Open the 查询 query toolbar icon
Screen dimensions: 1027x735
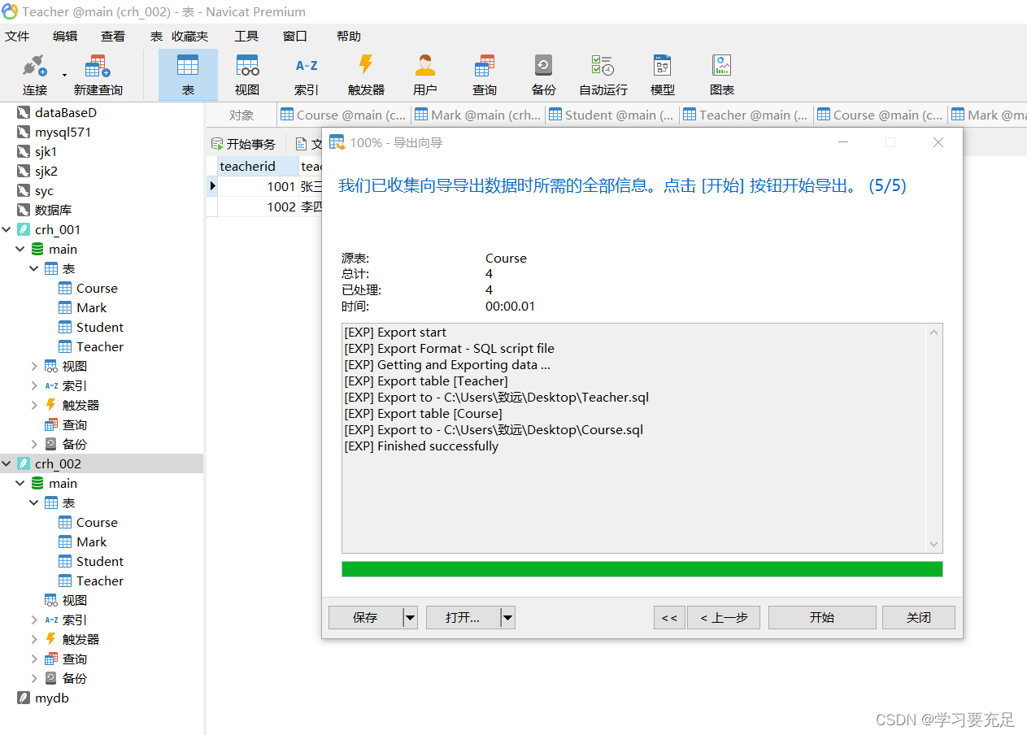(x=485, y=75)
